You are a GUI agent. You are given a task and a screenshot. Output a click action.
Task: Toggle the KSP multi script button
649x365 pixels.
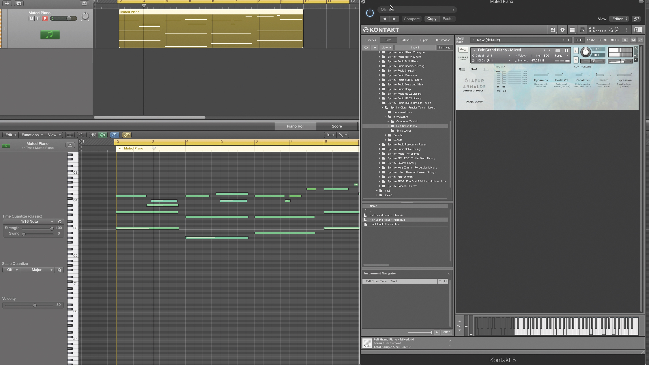coord(625,40)
